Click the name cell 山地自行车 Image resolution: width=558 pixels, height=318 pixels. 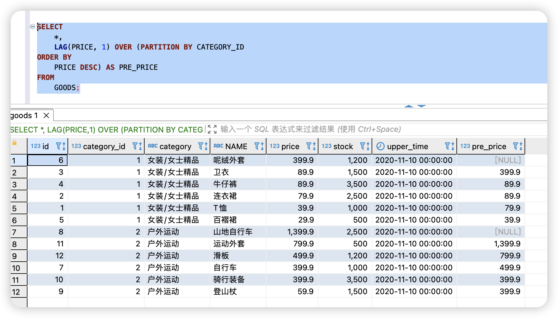point(238,232)
